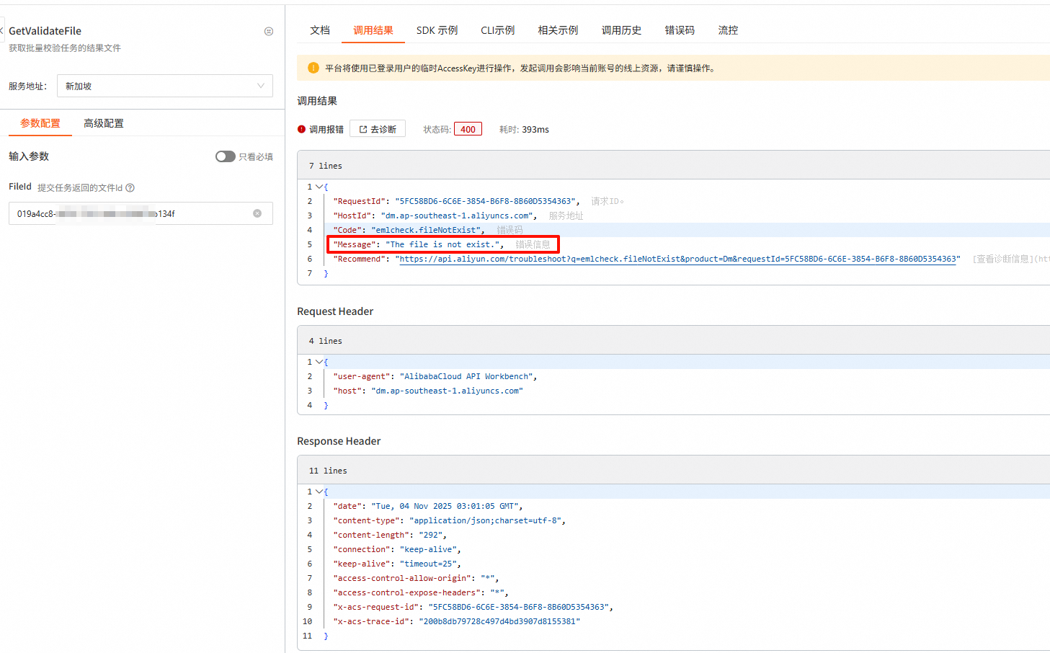Click the 去诊断 button
The image size is (1050, 653).
(x=378, y=129)
